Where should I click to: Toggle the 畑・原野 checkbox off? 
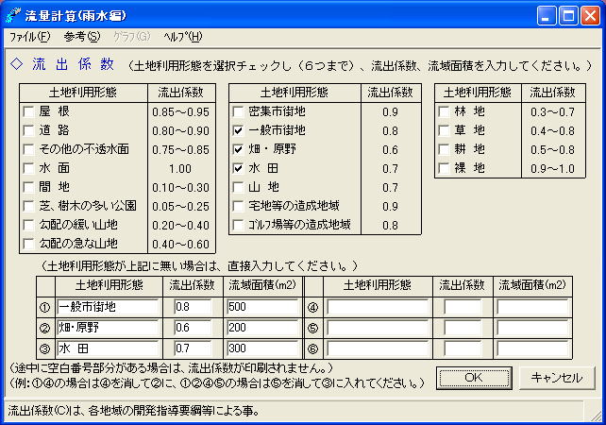pos(239,149)
